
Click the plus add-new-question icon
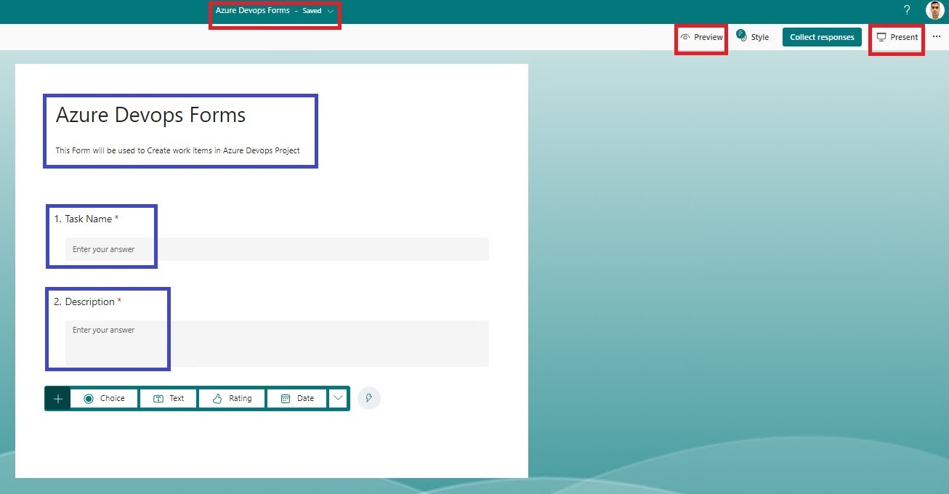pos(58,398)
